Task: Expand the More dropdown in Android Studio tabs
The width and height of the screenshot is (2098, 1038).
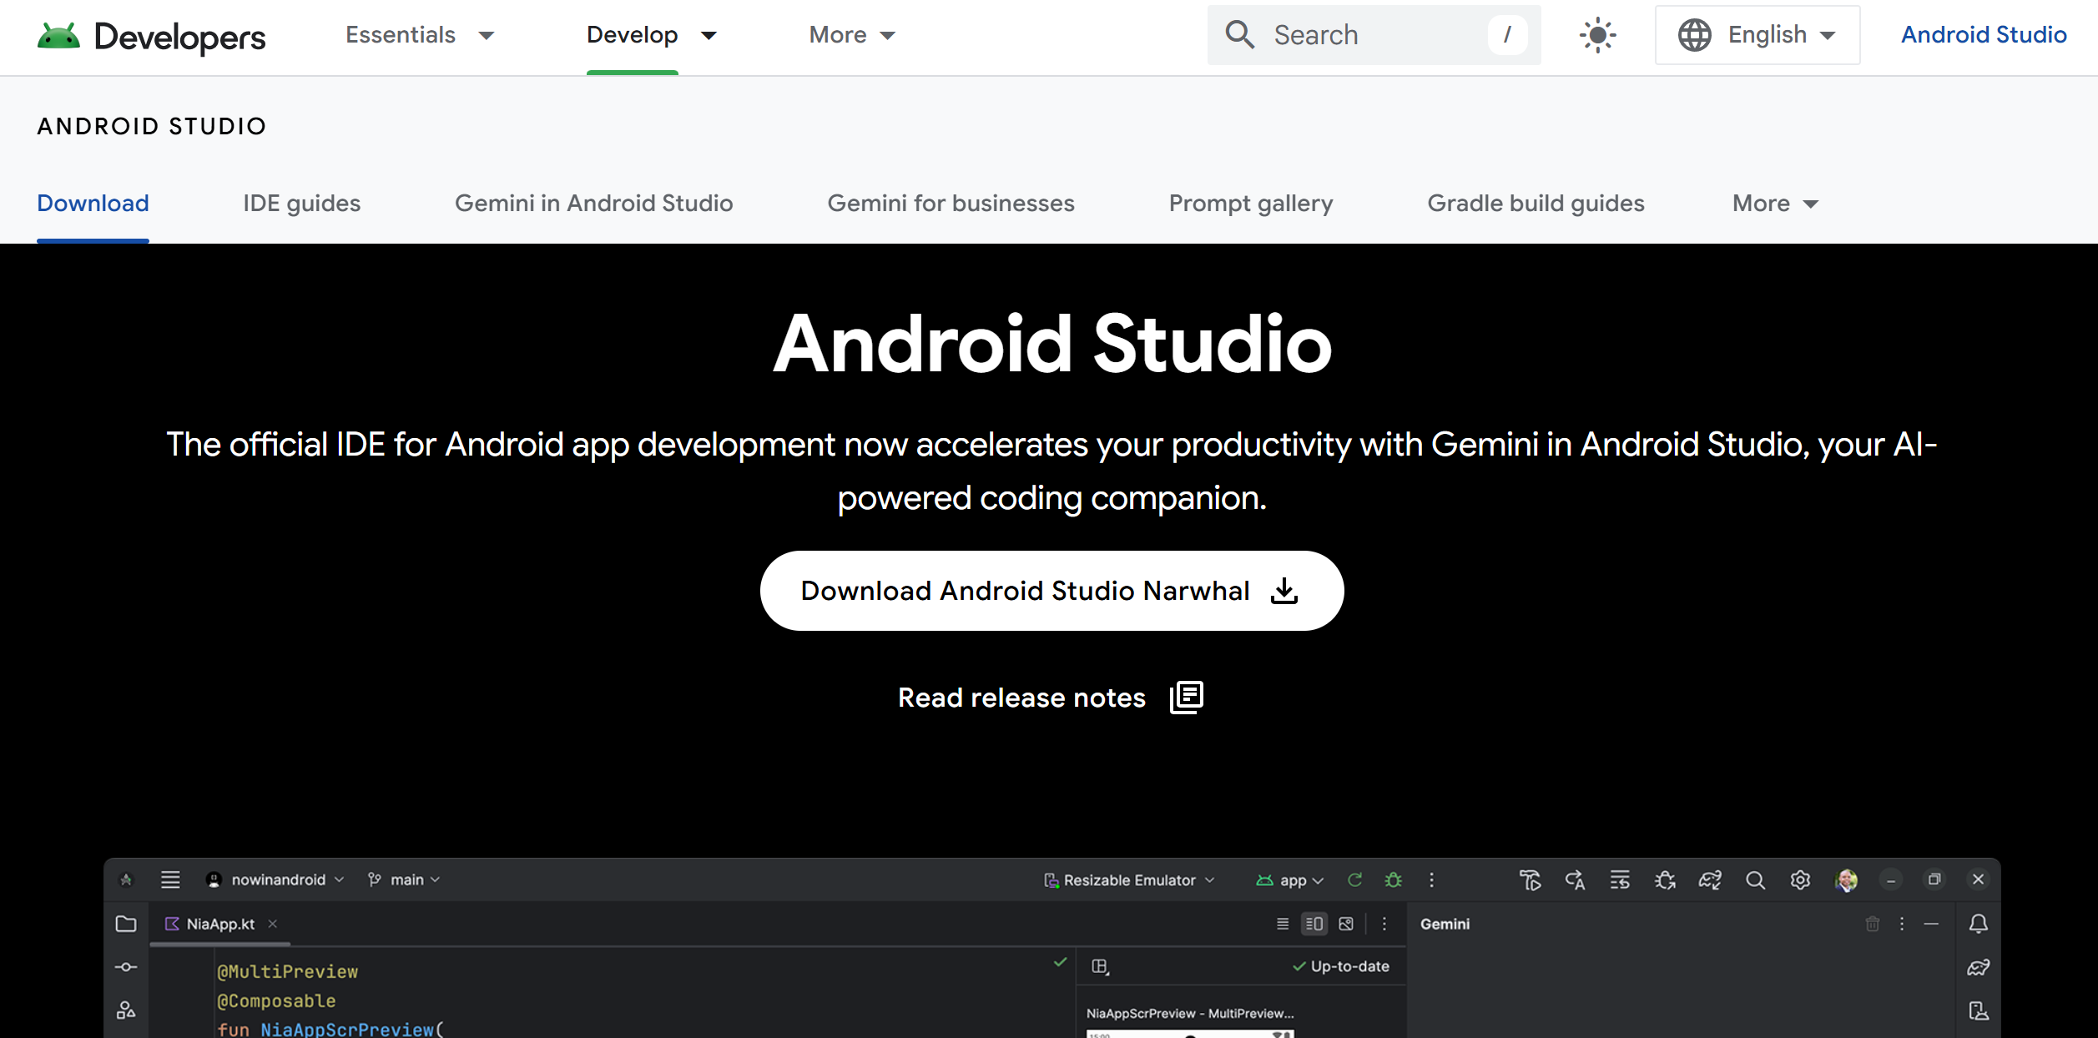Action: pos(1775,204)
